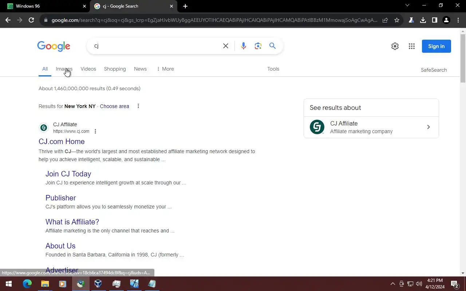Viewport: 466px width, 291px height.
Task: Go back to previous page
Action: pos(8,20)
